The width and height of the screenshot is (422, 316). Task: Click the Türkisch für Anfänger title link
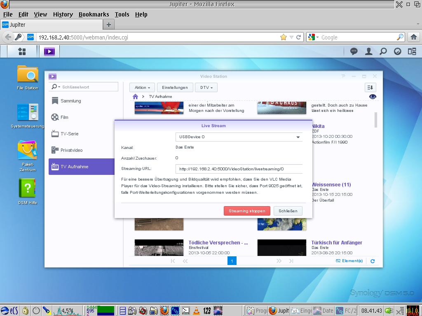[337, 243]
